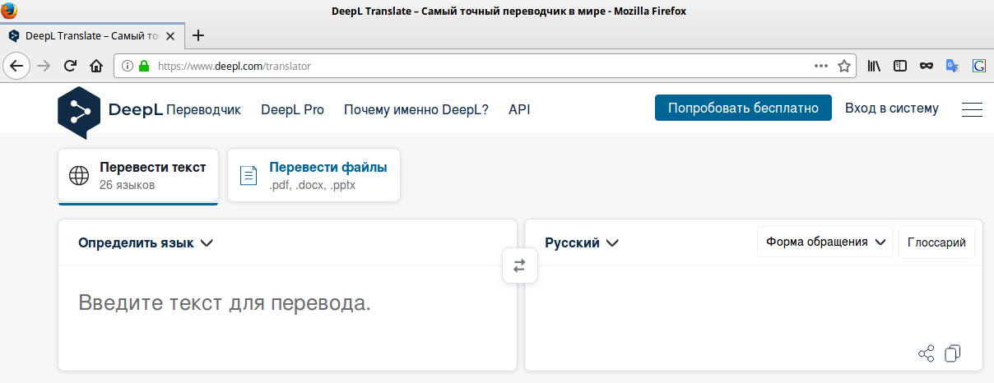Image resolution: width=994 pixels, height=383 pixels.
Task: Open the Firefox library icon
Action: 874,66
